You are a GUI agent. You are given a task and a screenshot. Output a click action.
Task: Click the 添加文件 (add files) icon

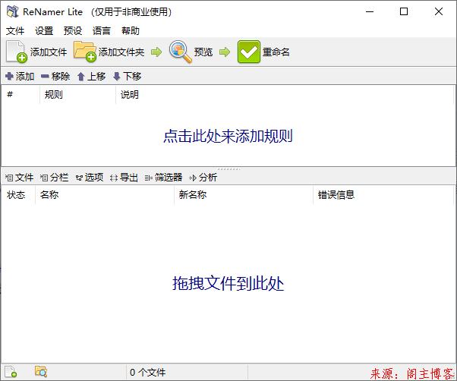[17, 52]
